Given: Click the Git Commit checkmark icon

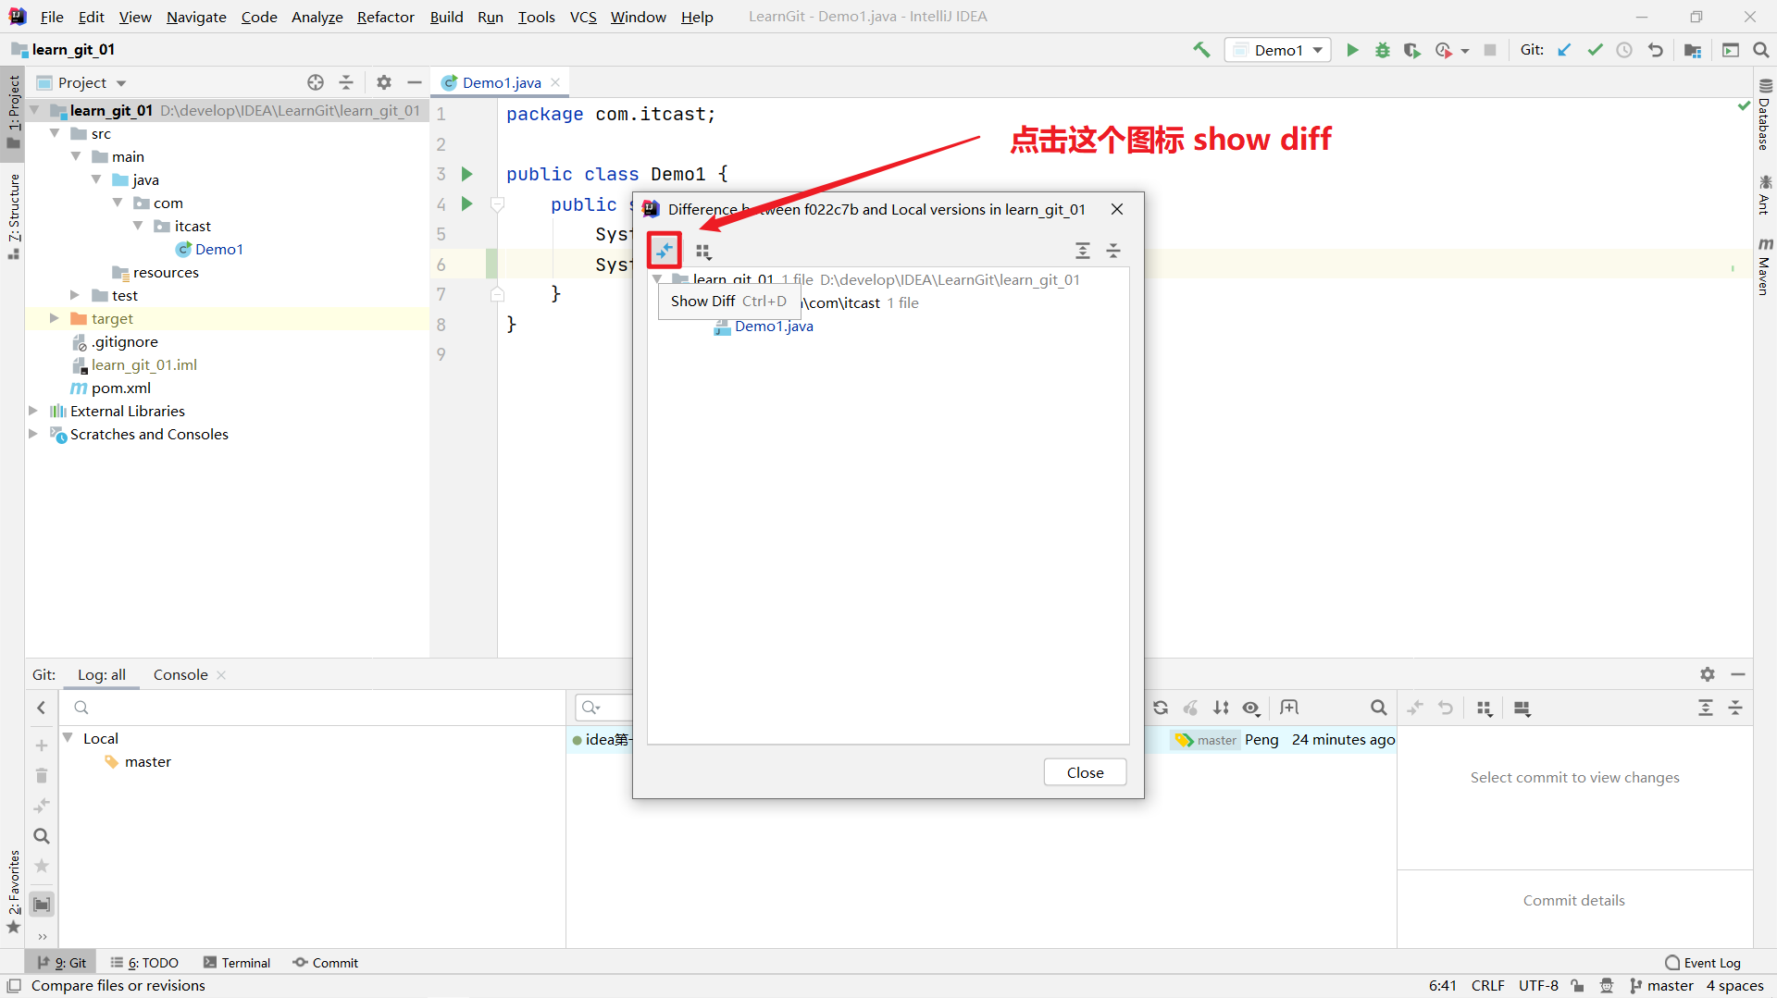Looking at the screenshot, I should pos(1595,50).
